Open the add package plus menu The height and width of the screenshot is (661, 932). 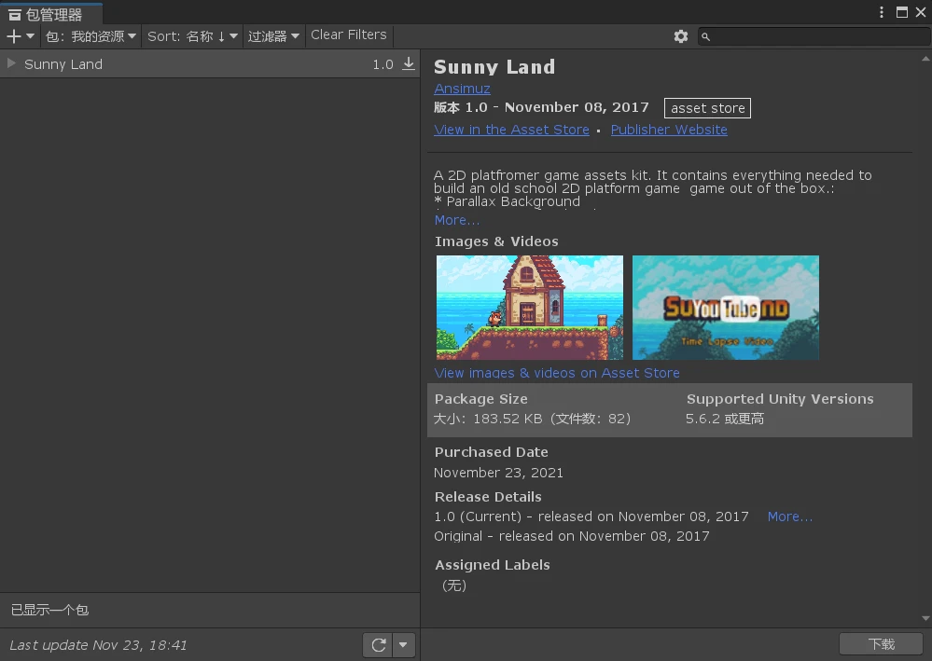[21, 36]
